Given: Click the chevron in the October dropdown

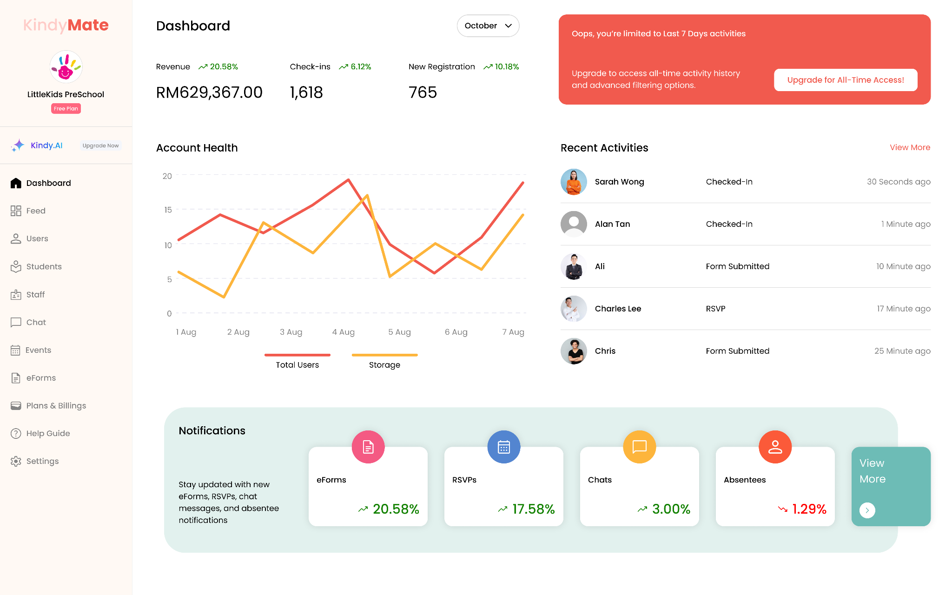Looking at the screenshot, I should tap(509, 26).
